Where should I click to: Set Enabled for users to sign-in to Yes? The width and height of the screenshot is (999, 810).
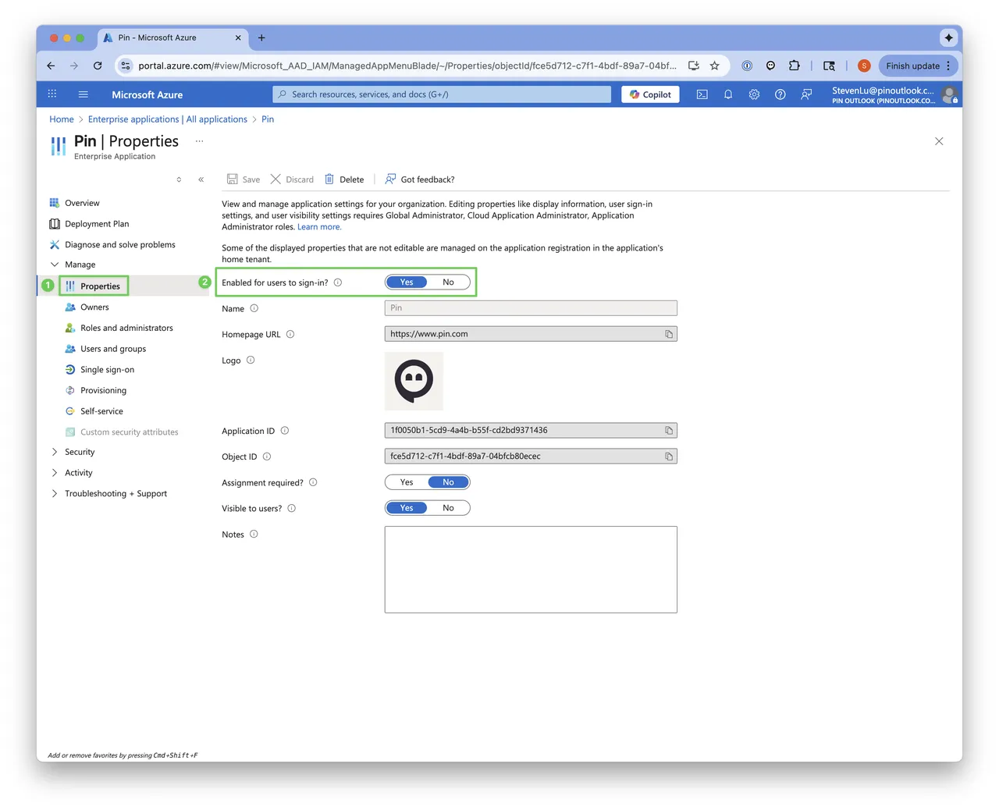[407, 282]
